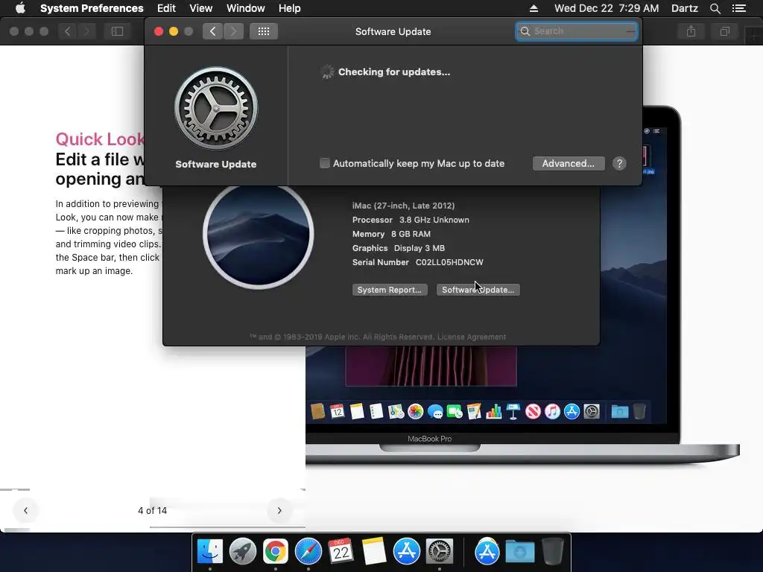Click the Memory 8 GB RAM line

tap(391, 234)
